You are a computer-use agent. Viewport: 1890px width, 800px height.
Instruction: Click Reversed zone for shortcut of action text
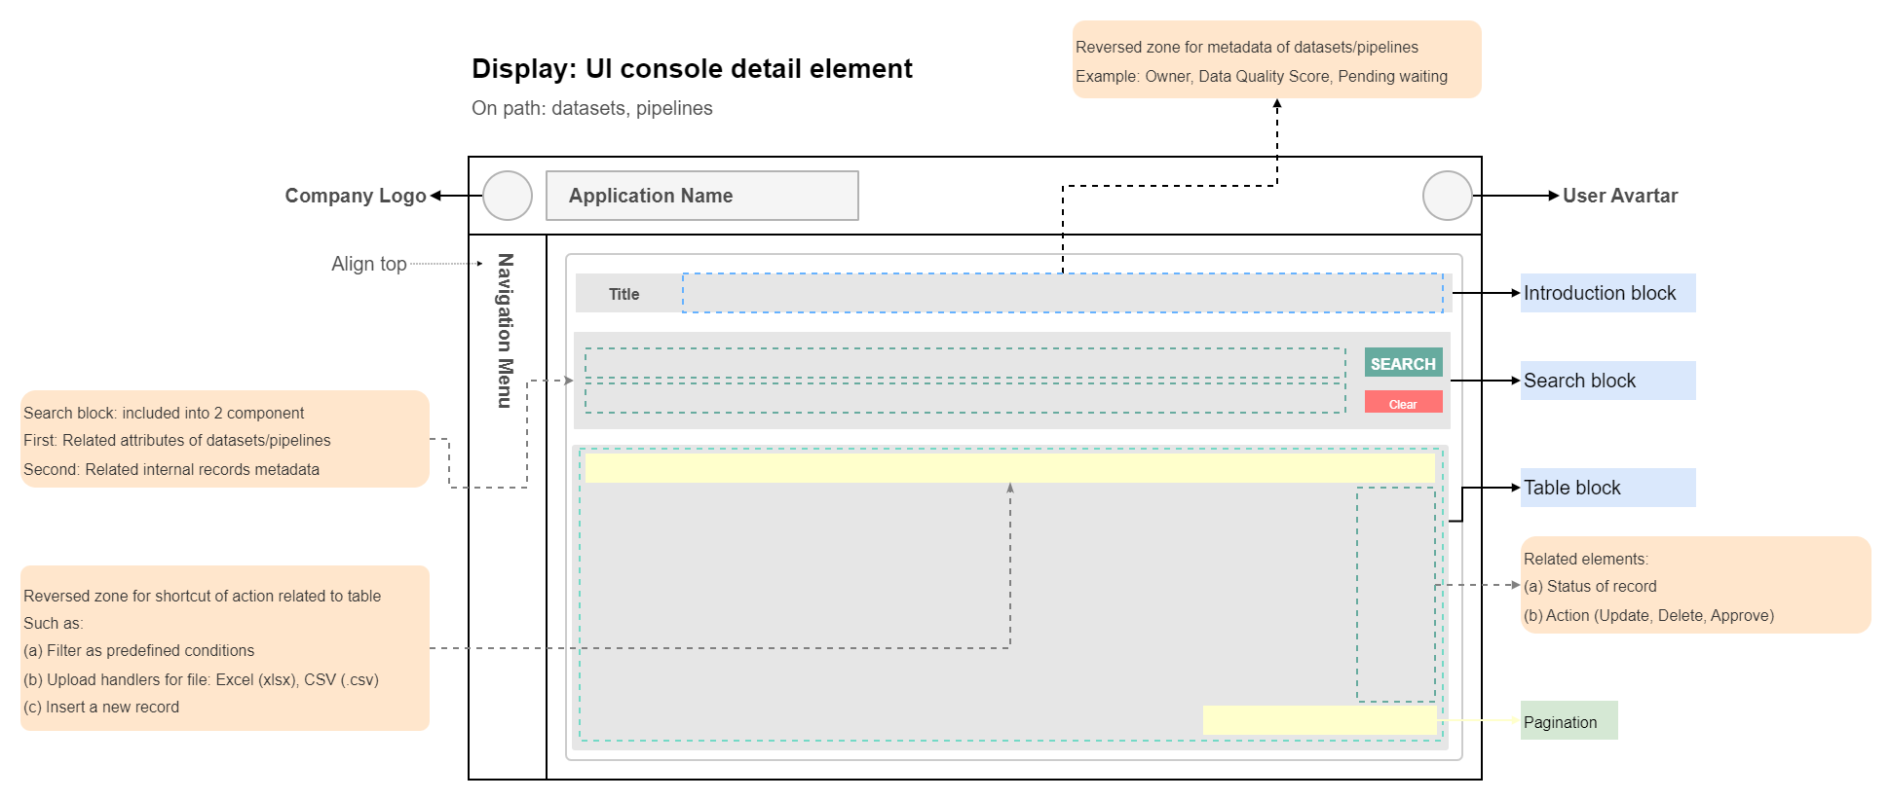[203, 596]
